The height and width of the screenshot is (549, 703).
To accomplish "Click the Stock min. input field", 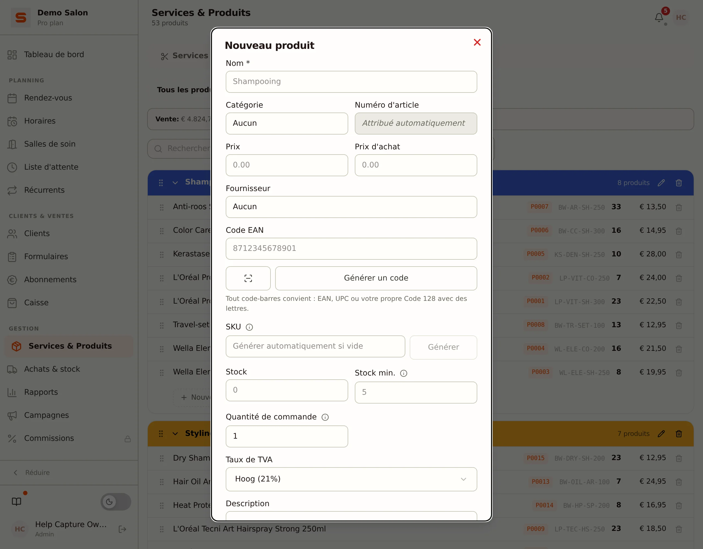I will coord(415,392).
